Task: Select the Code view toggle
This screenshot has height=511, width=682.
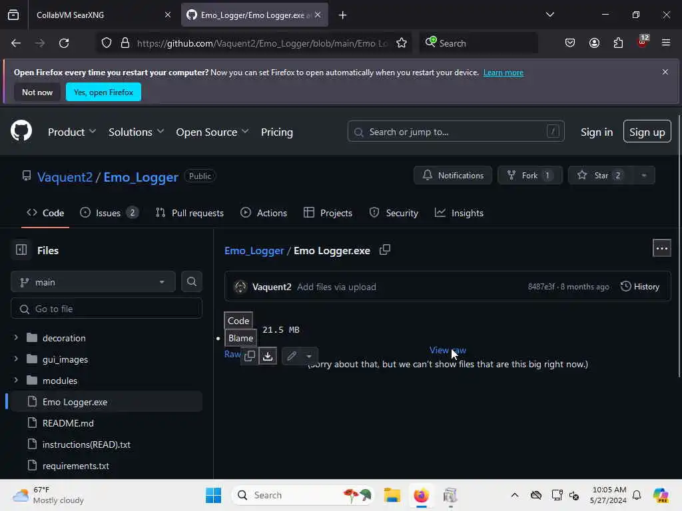Action: 238,320
